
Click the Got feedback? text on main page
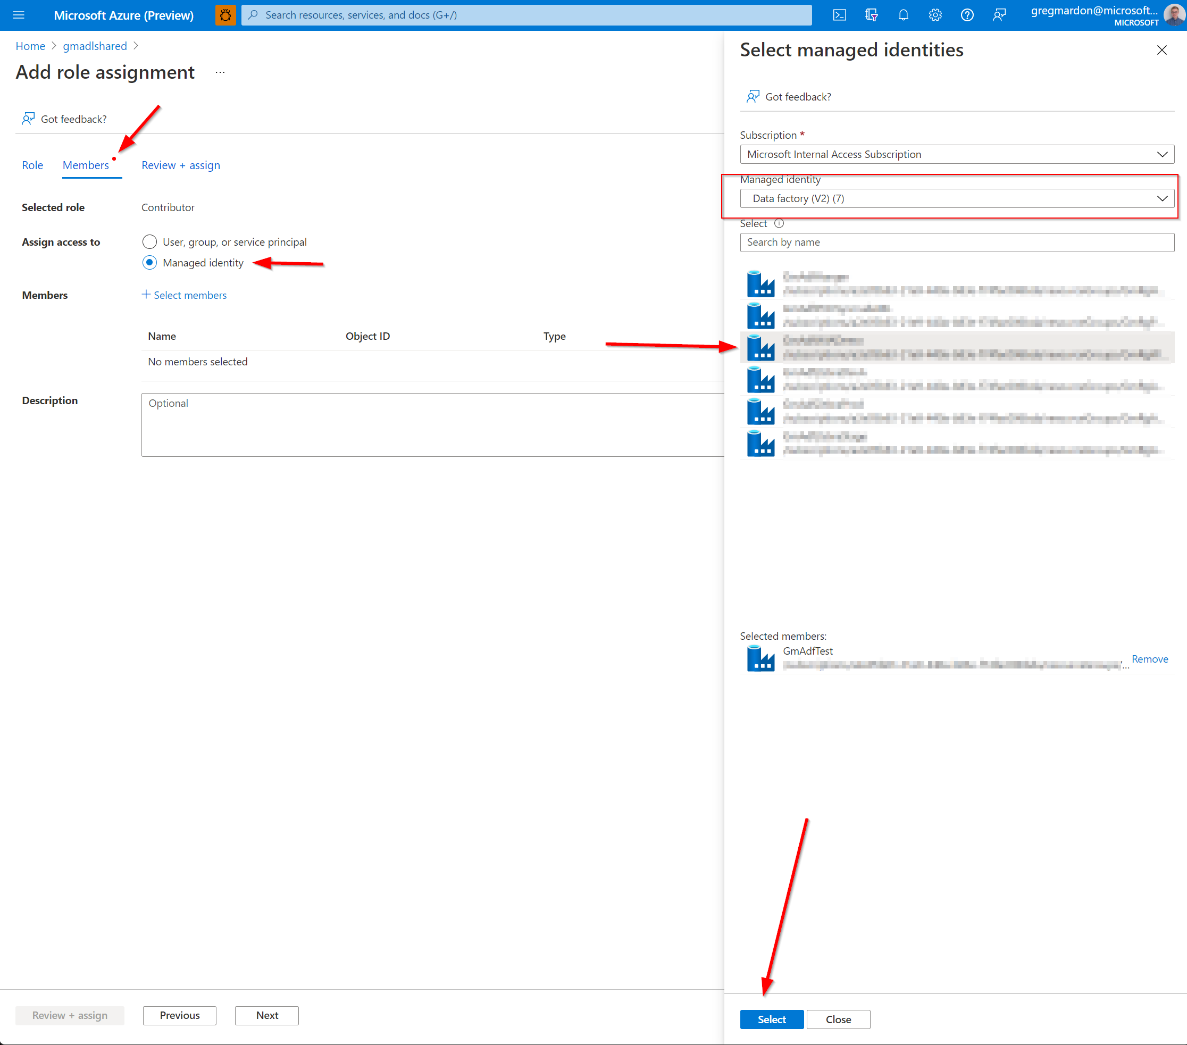coord(74,119)
